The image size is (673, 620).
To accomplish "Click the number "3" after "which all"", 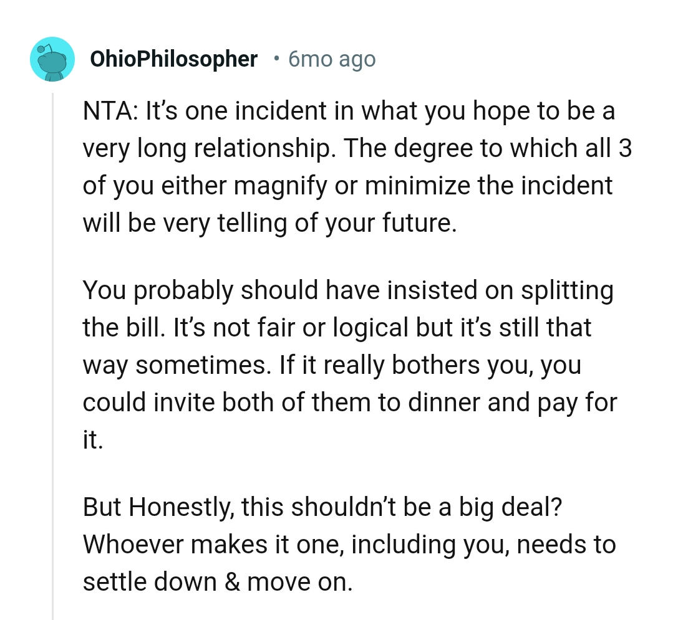I will 626,149.
